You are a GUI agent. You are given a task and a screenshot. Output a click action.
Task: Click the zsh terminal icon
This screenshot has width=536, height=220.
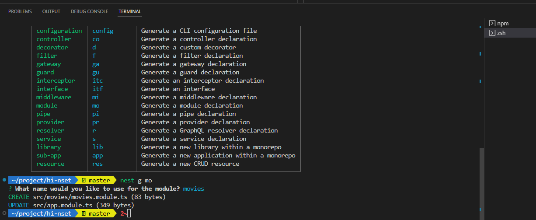coord(492,33)
